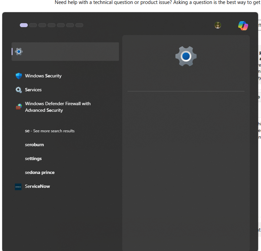Click the ServiceNow app icon
This screenshot has height=251, width=261.
coord(18,187)
